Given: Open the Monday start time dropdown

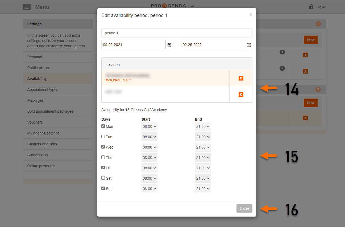Looking at the screenshot, I should point(149,126).
